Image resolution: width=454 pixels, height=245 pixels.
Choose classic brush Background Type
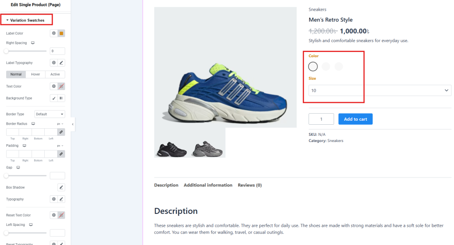[x=54, y=98]
